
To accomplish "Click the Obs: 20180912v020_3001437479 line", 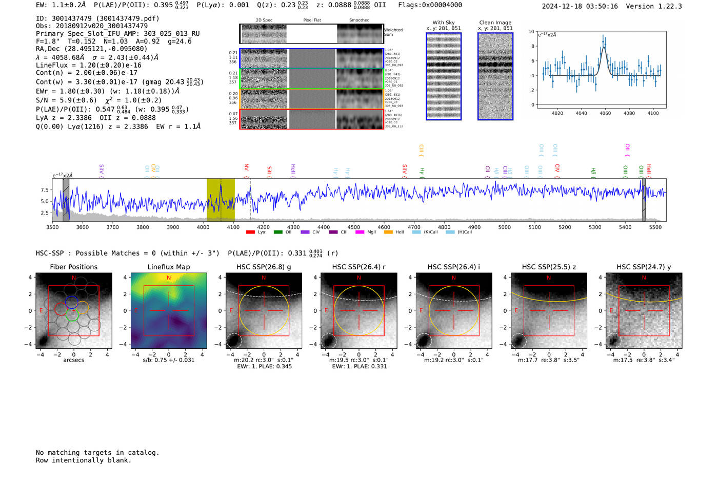I will 92,26.
